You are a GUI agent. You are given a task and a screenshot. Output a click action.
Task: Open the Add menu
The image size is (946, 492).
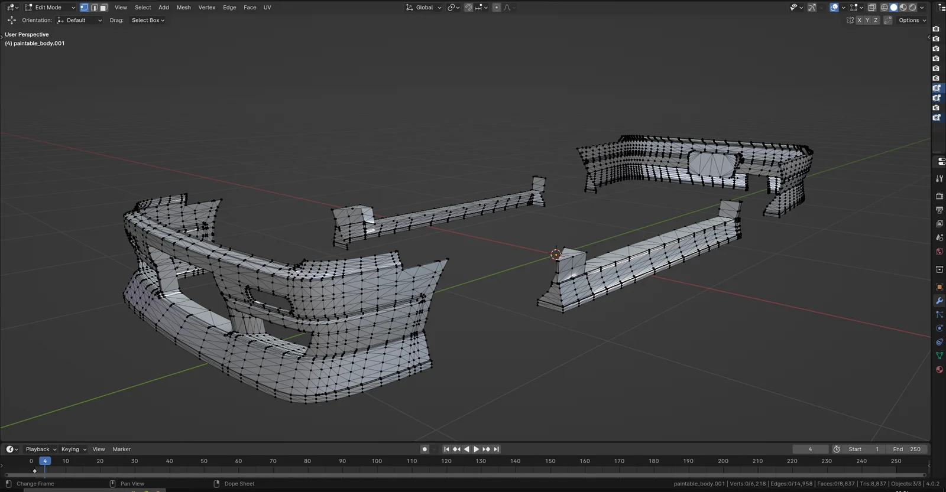tap(164, 8)
